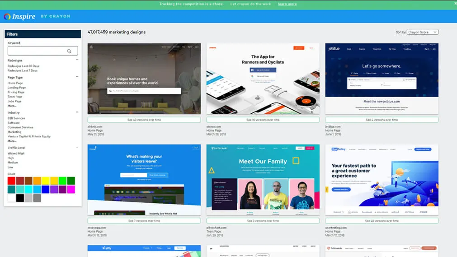Open the crazyegg.com design thumbnail

click(x=144, y=180)
